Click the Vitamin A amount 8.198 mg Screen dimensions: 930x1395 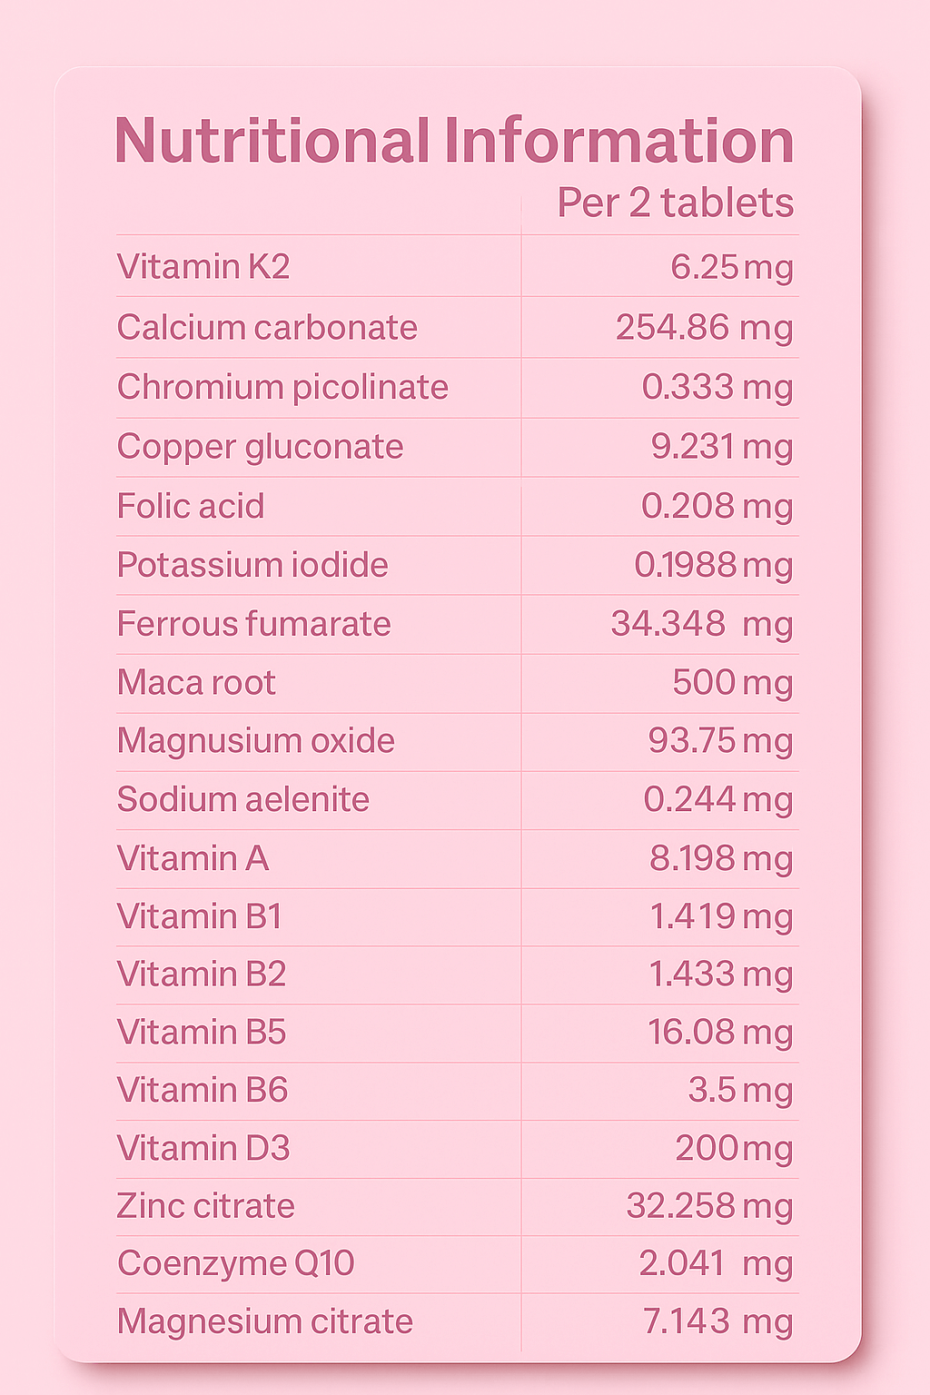[x=721, y=858]
